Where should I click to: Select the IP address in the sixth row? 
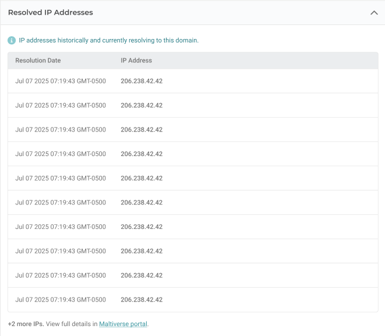point(142,203)
